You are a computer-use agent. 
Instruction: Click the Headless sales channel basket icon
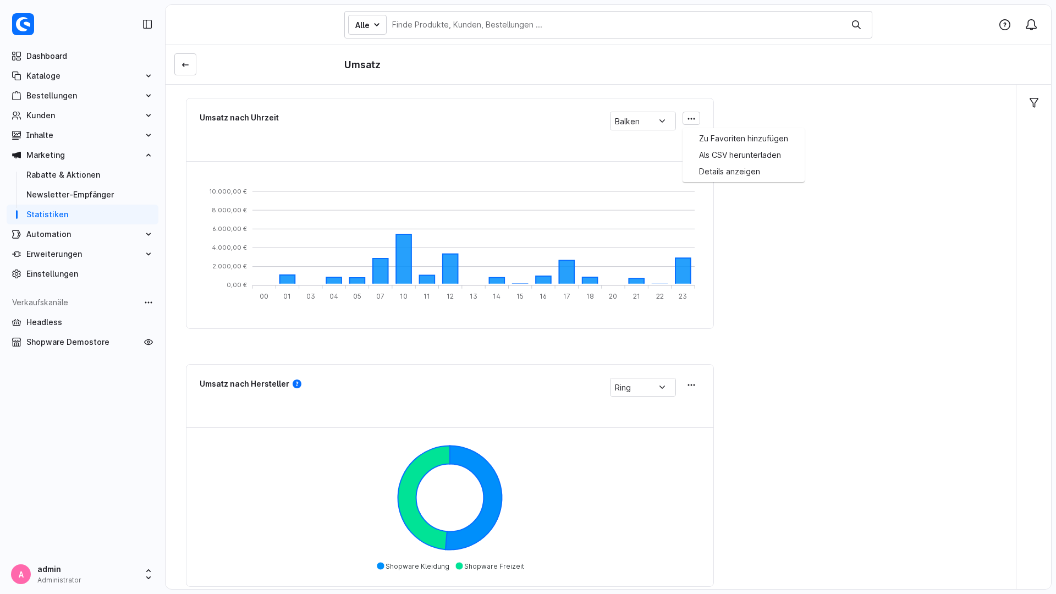(x=16, y=322)
